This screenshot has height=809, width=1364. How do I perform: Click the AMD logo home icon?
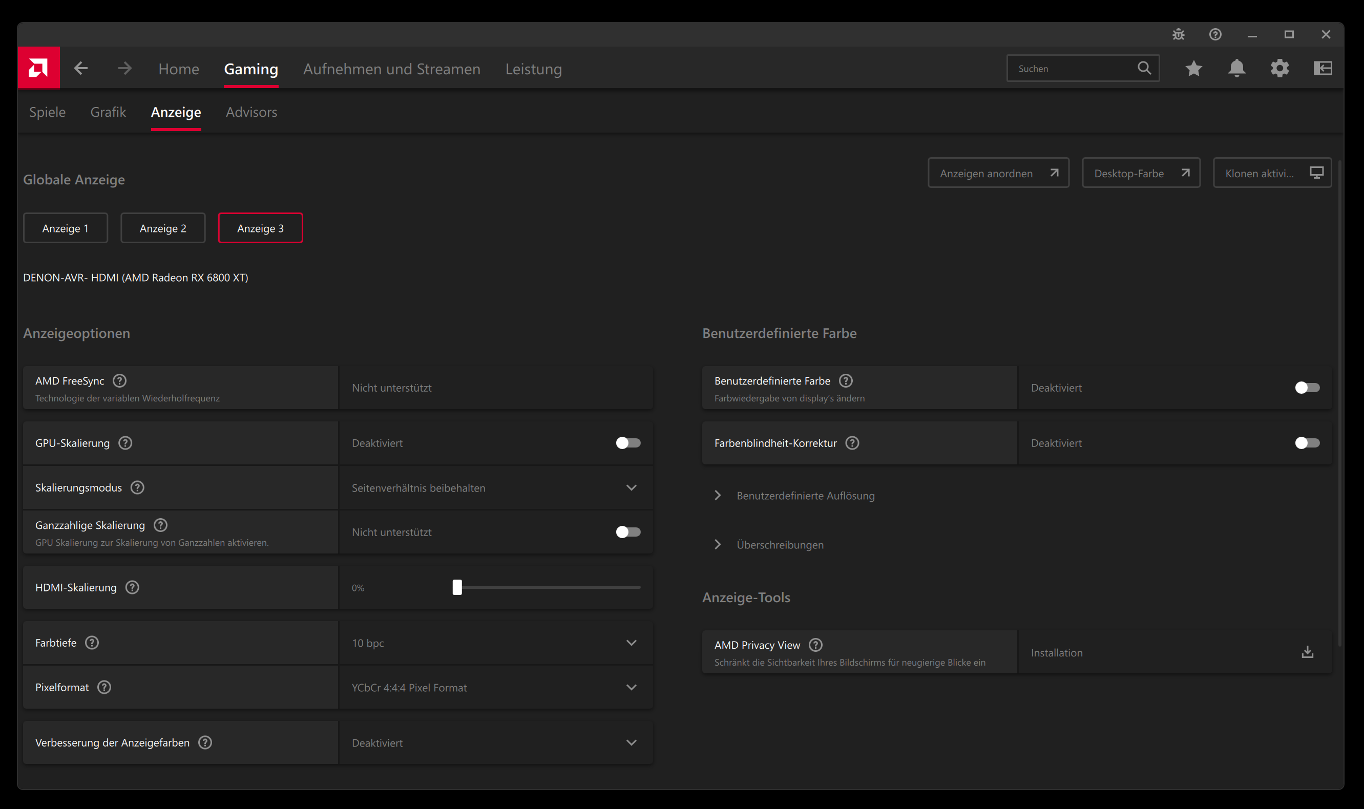coord(38,68)
